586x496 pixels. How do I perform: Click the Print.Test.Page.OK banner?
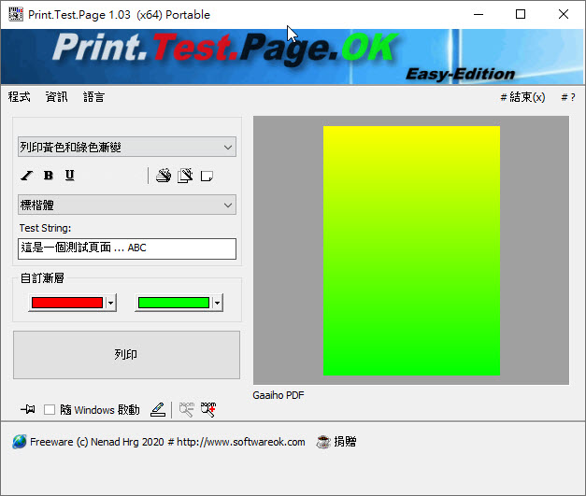coord(293,57)
